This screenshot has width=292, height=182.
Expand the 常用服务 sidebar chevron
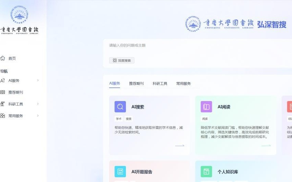[38, 116]
